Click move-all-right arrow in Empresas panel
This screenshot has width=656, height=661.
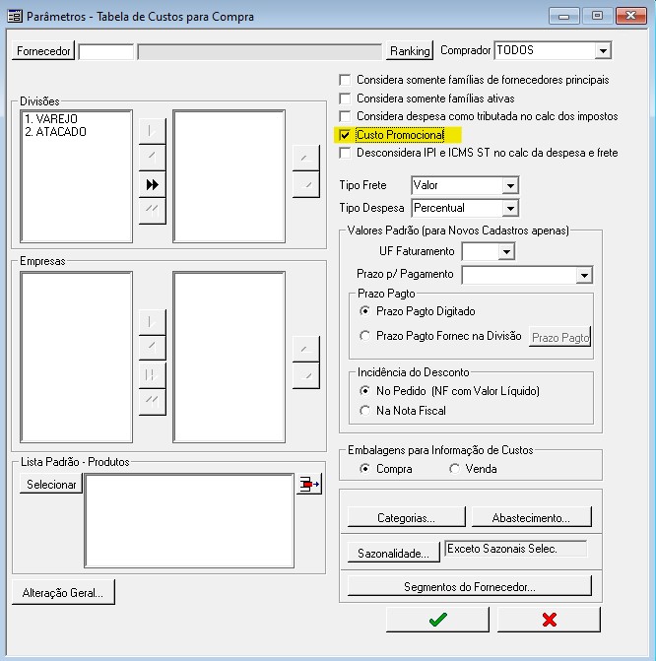pyautogui.click(x=153, y=375)
